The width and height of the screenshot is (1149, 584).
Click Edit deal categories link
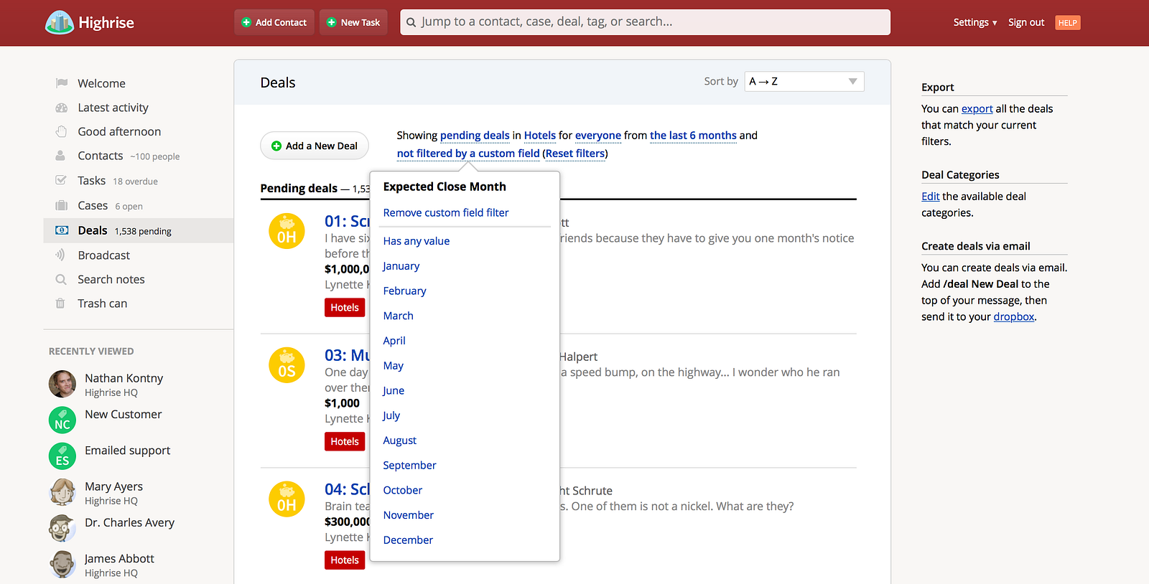point(931,196)
